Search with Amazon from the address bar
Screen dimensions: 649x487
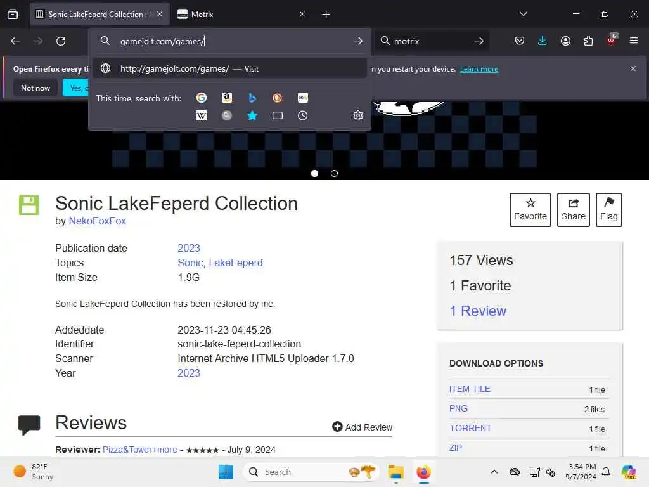click(227, 98)
